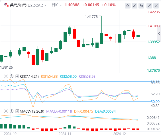Click the -0.00182 MACD axis label
The width and height of the screenshot is (161, 137).
tap(152, 129)
